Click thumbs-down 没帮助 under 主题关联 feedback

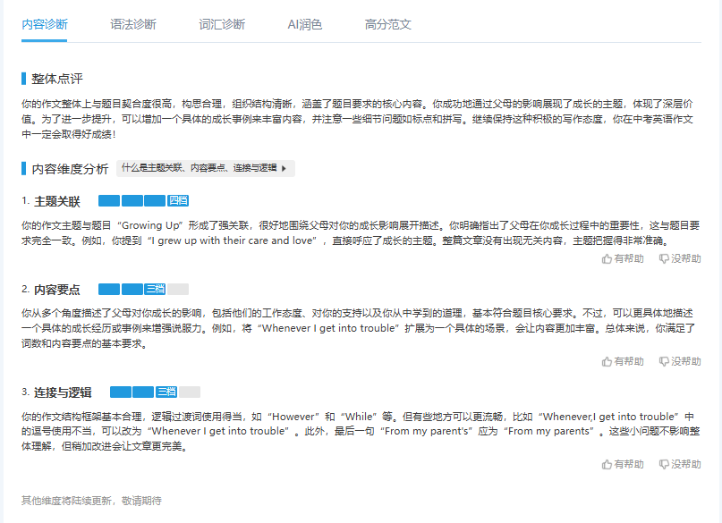click(680, 259)
